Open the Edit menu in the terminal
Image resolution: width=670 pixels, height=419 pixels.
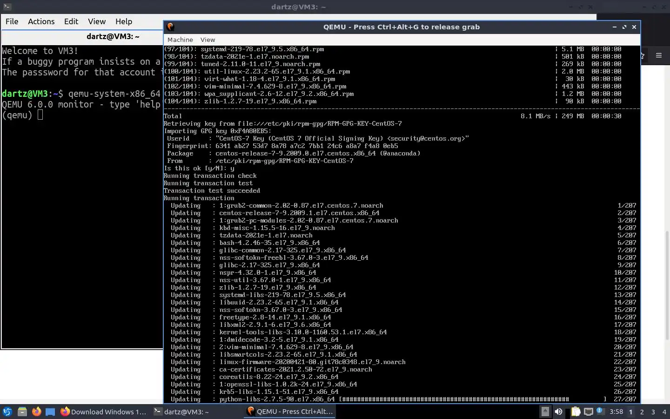click(71, 21)
